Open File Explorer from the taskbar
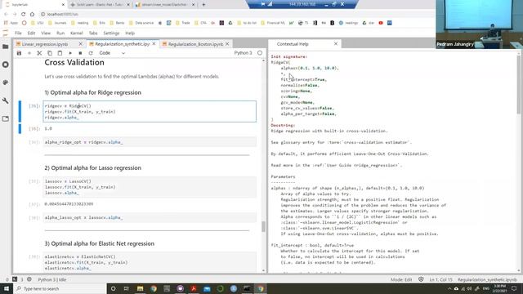Image resolution: width=523 pixels, height=294 pixels. pos(140,288)
